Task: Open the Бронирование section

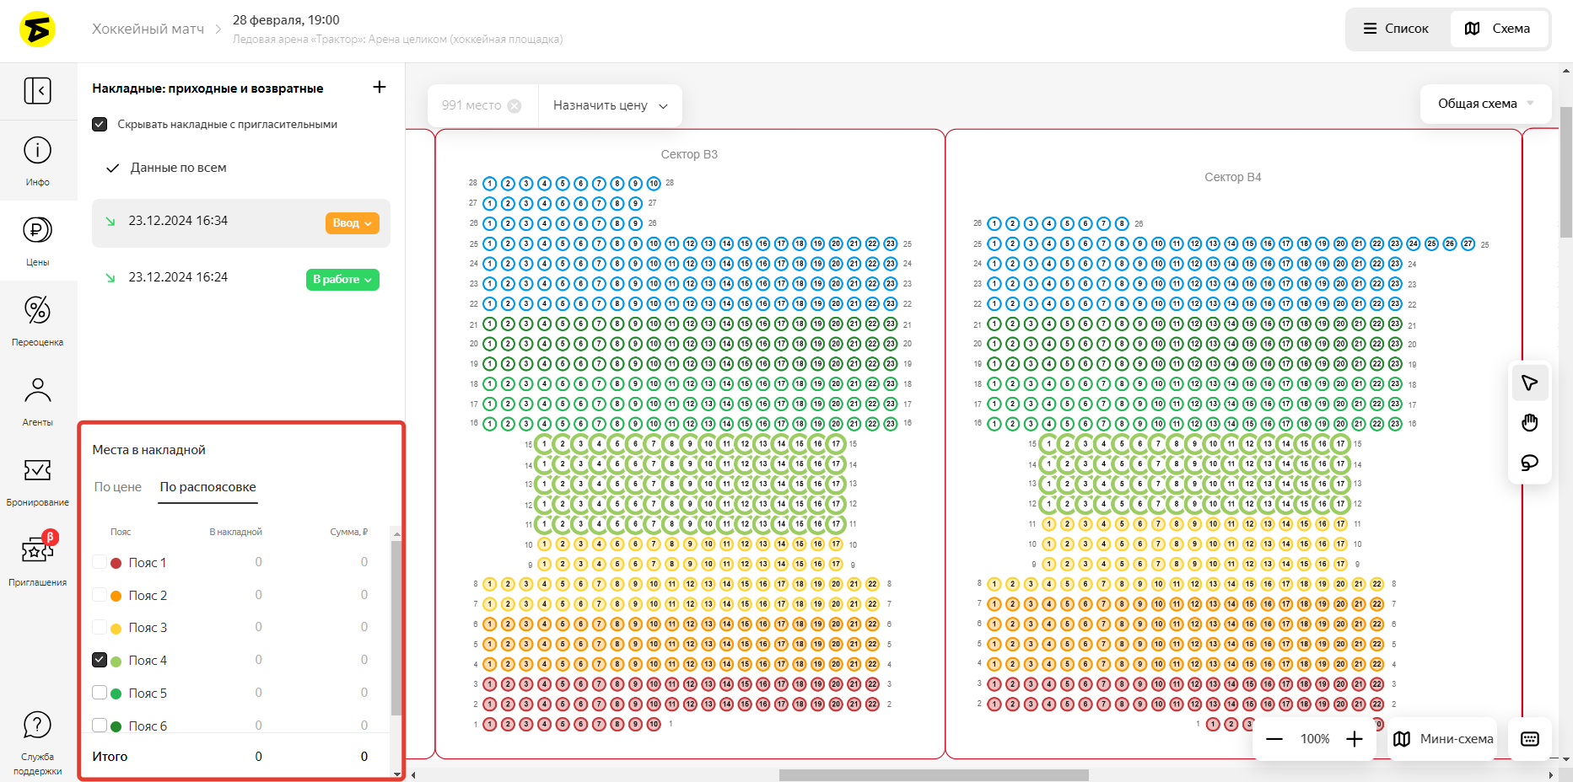Action: click(x=37, y=480)
